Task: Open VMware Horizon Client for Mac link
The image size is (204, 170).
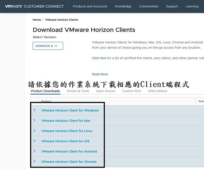Action: tap(66, 121)
